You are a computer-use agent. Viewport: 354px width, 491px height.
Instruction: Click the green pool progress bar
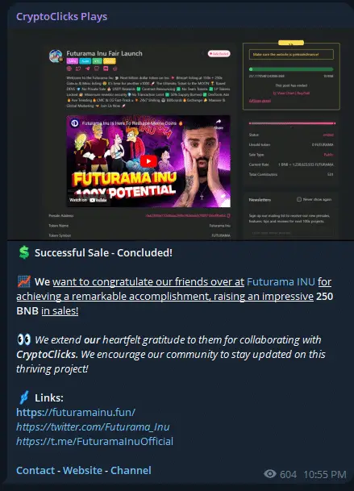point(291,69)
